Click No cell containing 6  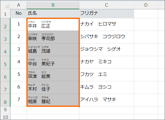pyautogui.click(x=19, y=88)
